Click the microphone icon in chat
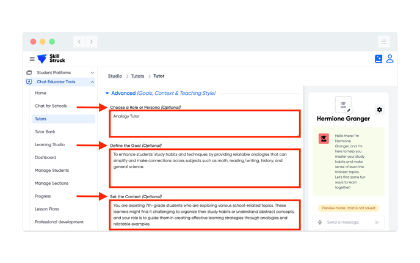Viewport: 420px width, 263px height. tap(320, 222)
